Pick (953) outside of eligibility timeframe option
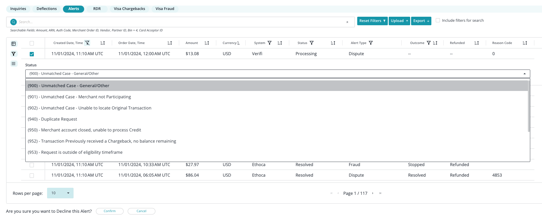This screenshot has width=542, height=218. tap(277, 152)
